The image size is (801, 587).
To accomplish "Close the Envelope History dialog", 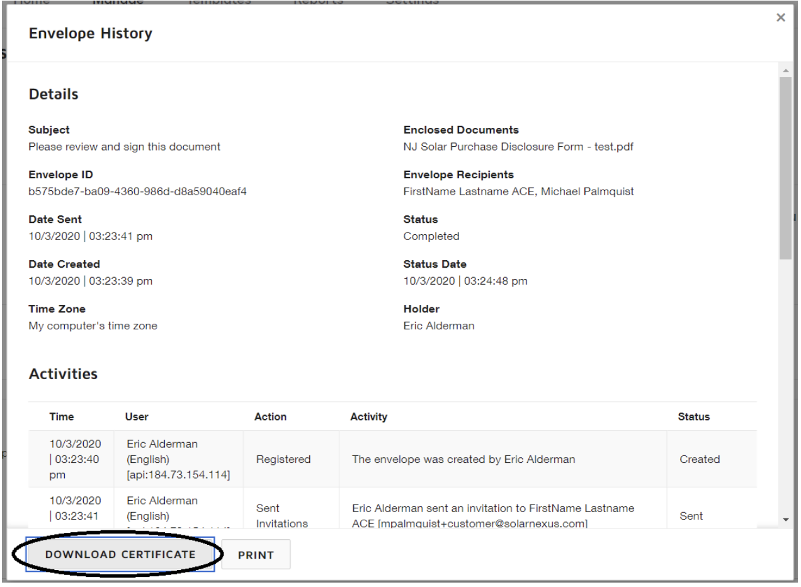I will [x=781, y=18].
